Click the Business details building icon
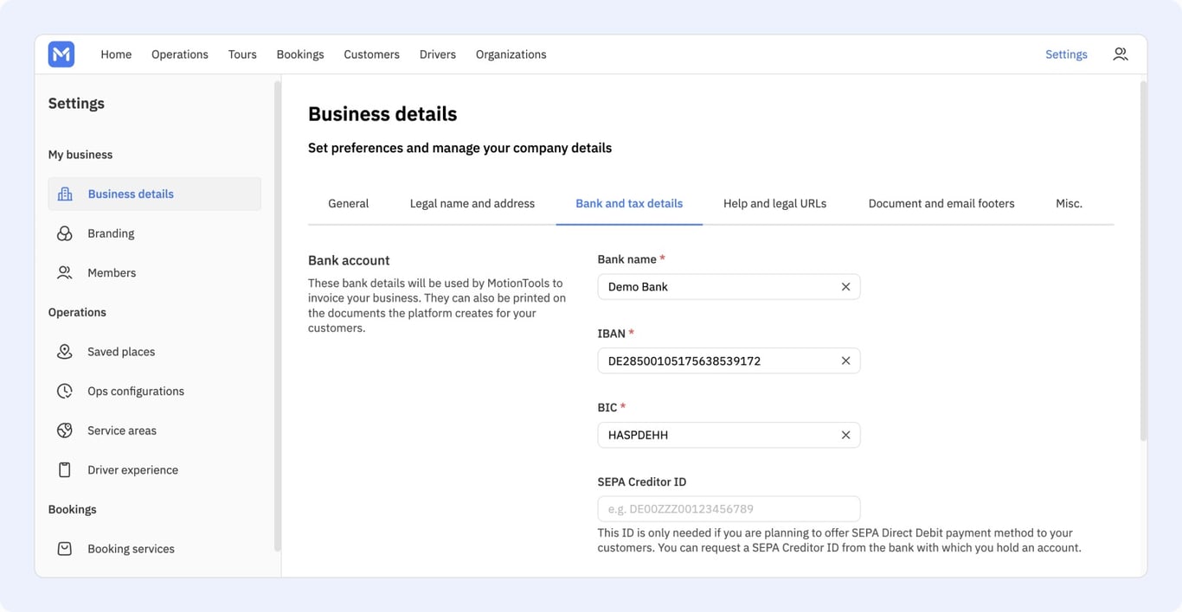 click(x=65, y=194)
